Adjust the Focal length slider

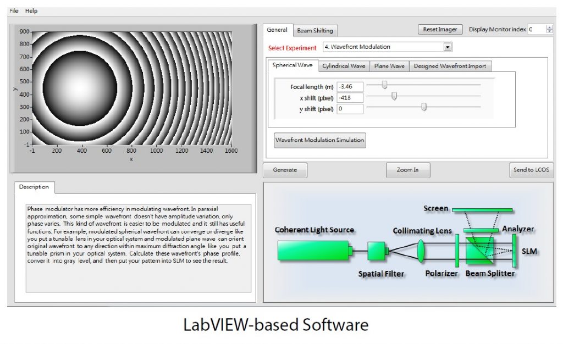tap(384, 86)
